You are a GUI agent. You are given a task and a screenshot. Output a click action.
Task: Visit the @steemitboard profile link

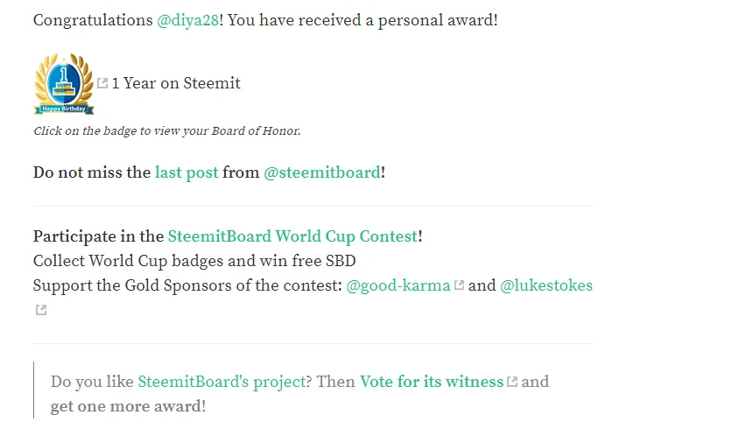322,172
